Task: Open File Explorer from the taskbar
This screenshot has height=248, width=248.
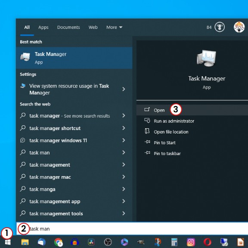Action: pyautogui.click(x=25, y=242)
